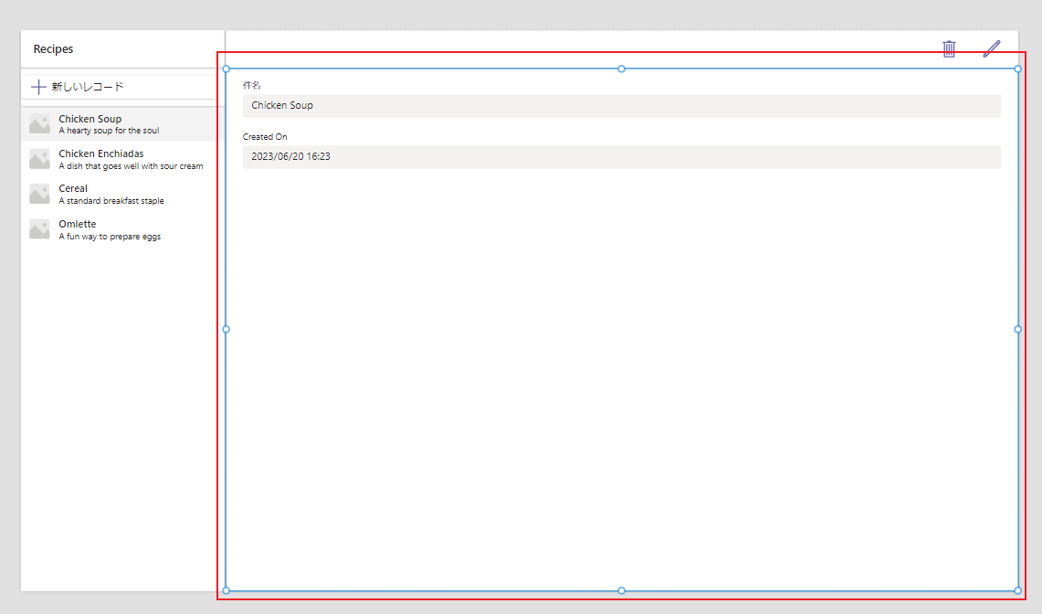1042x614 pixels.
Task: Click the top-left corner handle of form
Action: point(226,69)
